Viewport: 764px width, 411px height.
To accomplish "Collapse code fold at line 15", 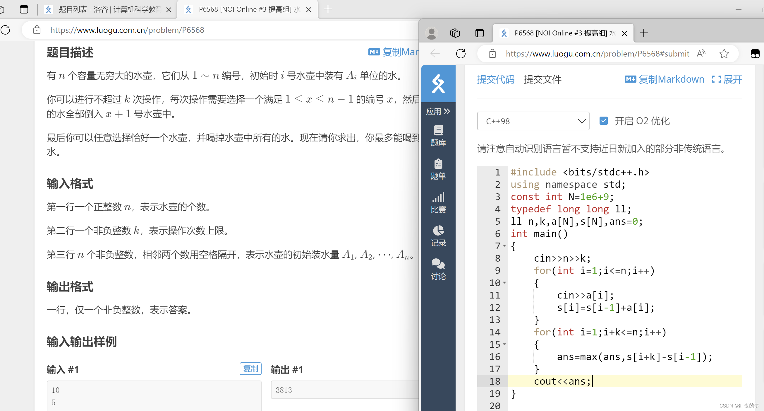I will point(504,345).
